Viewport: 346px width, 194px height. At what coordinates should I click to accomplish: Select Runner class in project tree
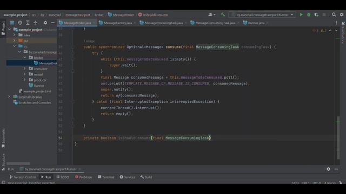coord(37,86)
